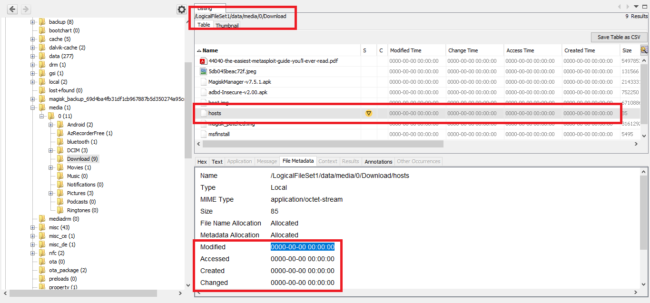Expand the Android folder node

pyautogui.click(x=51, y=125)
